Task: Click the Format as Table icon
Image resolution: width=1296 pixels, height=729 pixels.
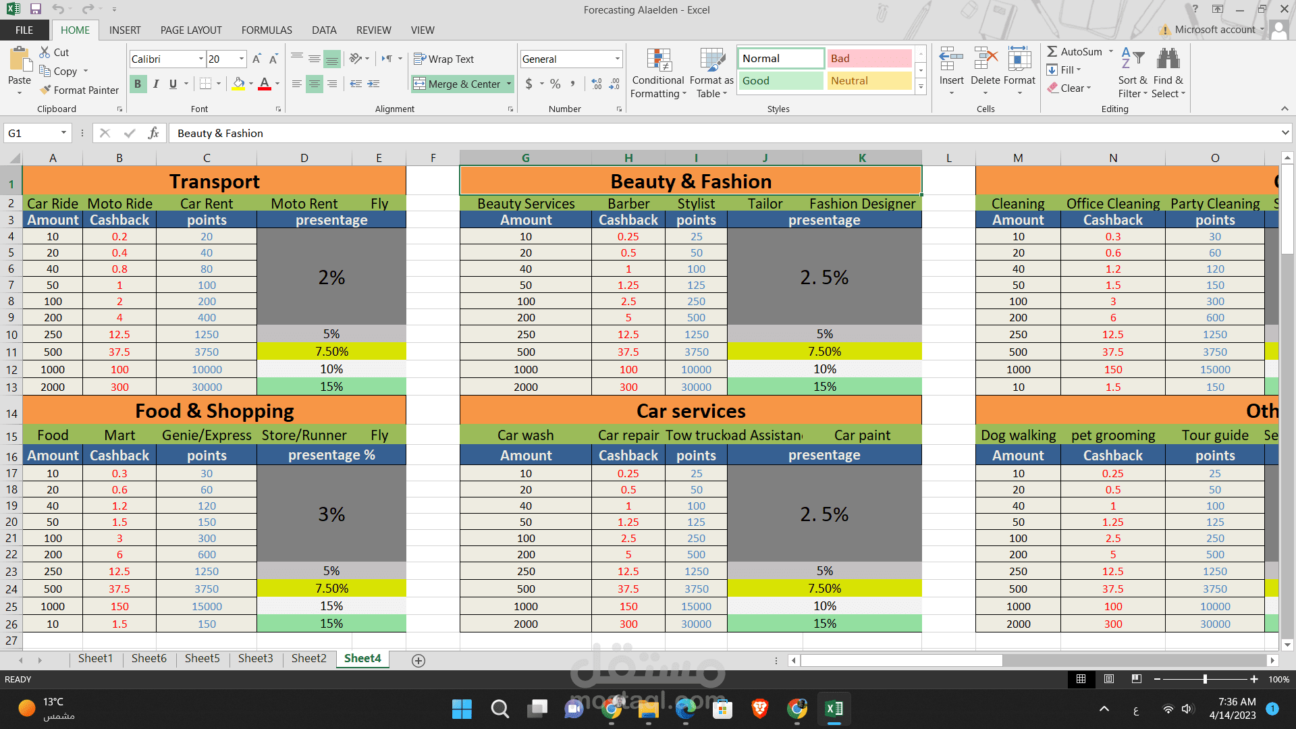Action: pyautogui.click(x=711, y=61)
